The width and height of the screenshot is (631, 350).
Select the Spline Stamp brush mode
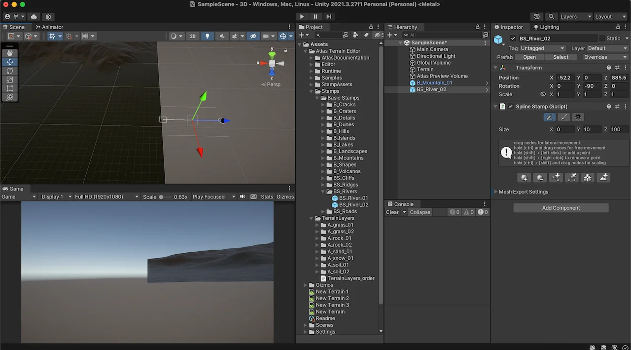[564, 117]
